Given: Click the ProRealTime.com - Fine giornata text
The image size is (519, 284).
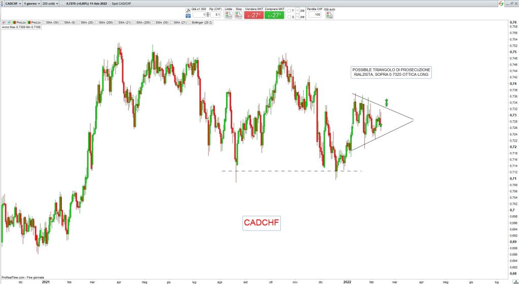Looking at the screenshot, I should [x=23, y=277].
